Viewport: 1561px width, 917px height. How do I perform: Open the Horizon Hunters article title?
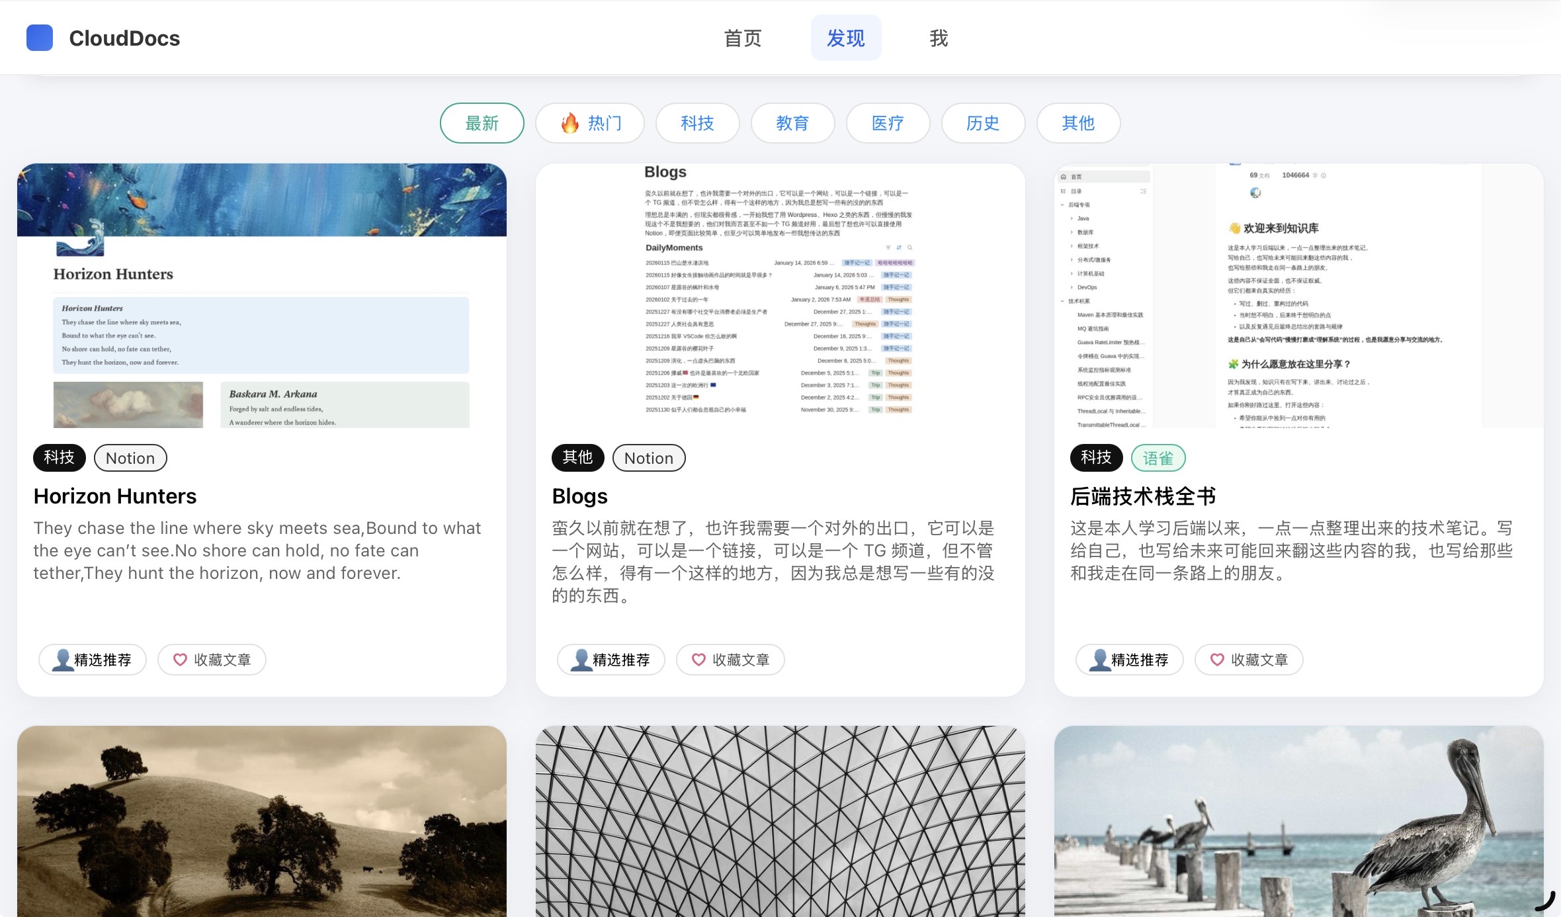click(115, 496)
